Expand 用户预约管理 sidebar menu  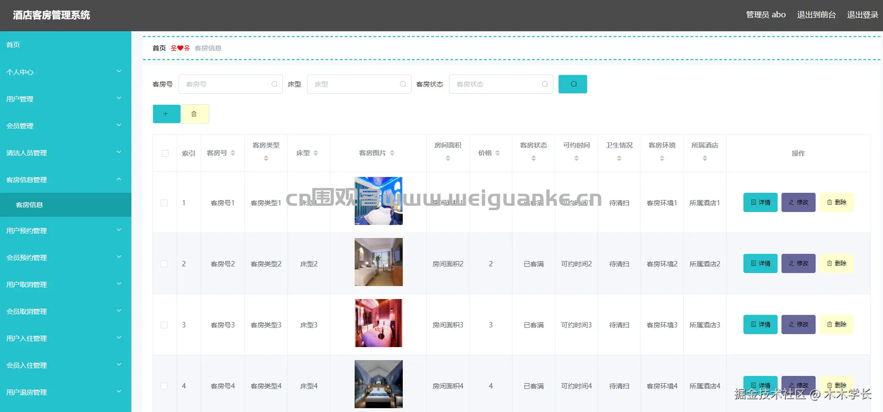[x=65, y=230]
